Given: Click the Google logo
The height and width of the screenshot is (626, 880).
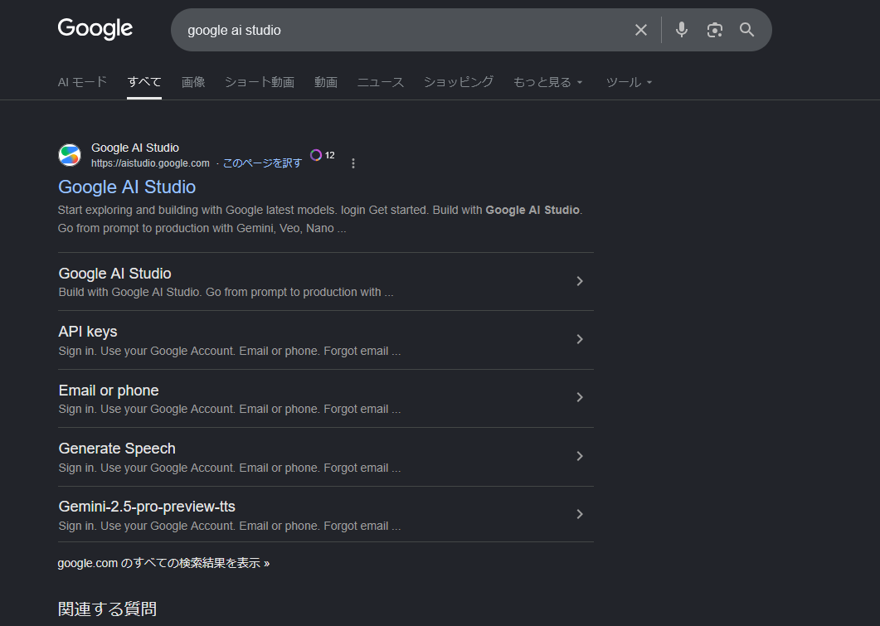Looking at the screenshot, I should click(x=95, y=29).
